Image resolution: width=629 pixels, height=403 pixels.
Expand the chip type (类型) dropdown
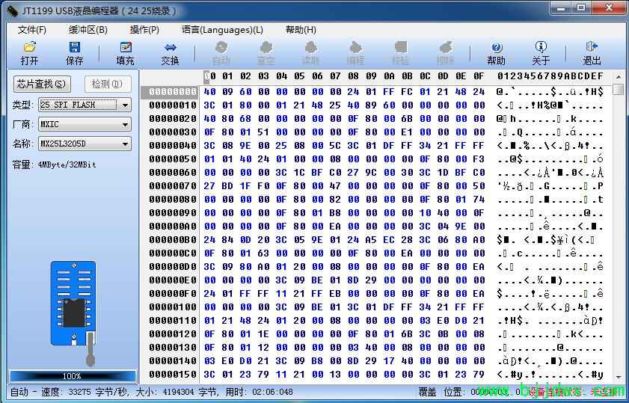[x=125, y=105]
